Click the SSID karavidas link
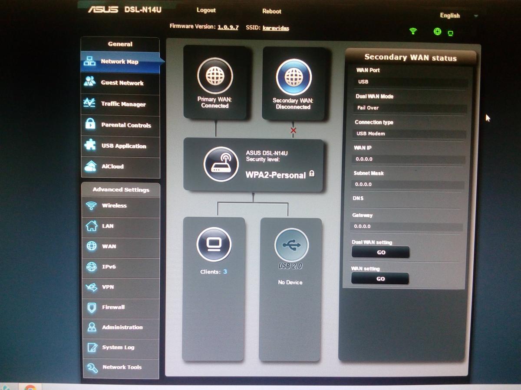 coord(276,28)
